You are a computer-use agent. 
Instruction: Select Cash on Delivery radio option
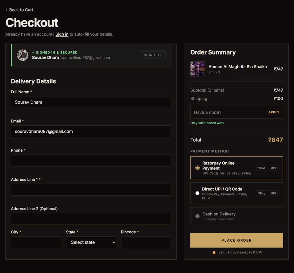[198, 216]
